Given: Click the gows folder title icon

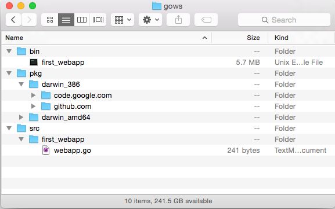Looking at the screenshot, I should tap(157, 6).
